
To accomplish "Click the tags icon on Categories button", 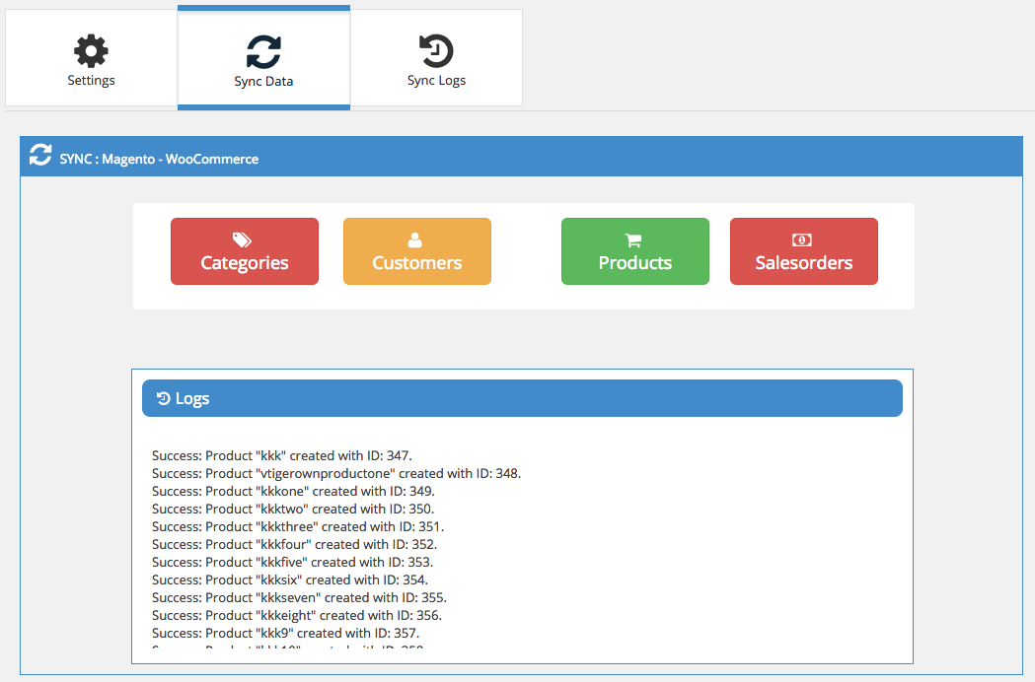I will pyautogui.click(x=243, y=239).
